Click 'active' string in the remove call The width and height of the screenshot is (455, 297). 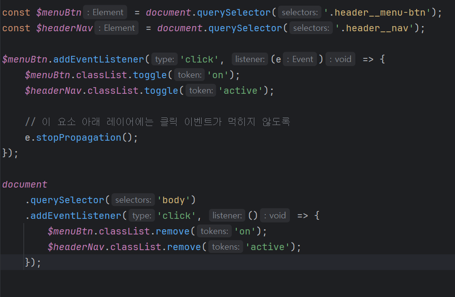[x=268, y=247]
